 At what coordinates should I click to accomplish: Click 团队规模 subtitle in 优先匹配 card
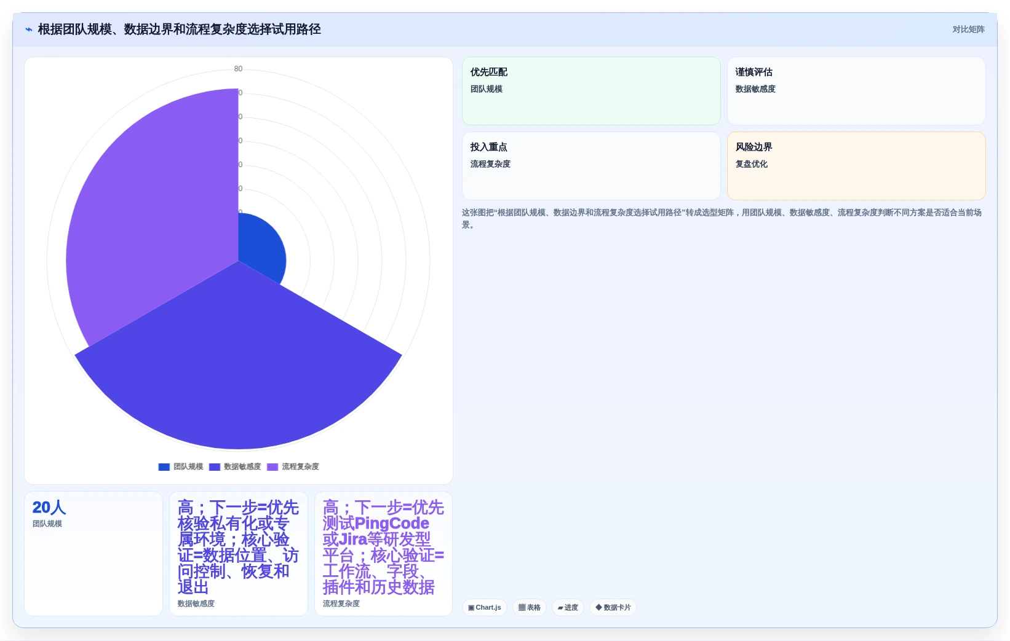[x=487, y=89]
